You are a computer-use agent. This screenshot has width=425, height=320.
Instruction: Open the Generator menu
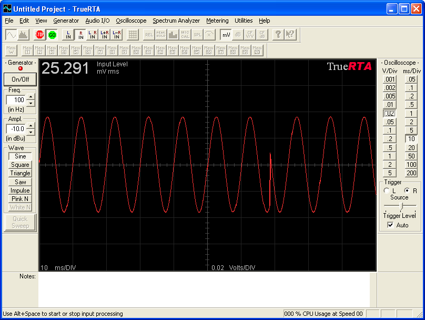pyautogui.click(x=66, y=21)
